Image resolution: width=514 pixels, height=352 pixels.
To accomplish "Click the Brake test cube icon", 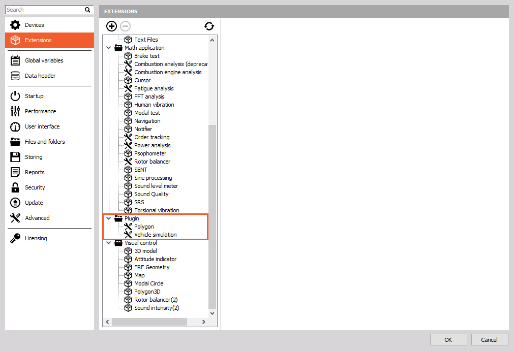I will [128, 56].
